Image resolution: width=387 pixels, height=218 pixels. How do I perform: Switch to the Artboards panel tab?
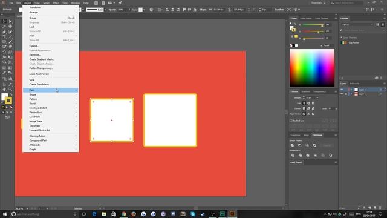[354, 84]
